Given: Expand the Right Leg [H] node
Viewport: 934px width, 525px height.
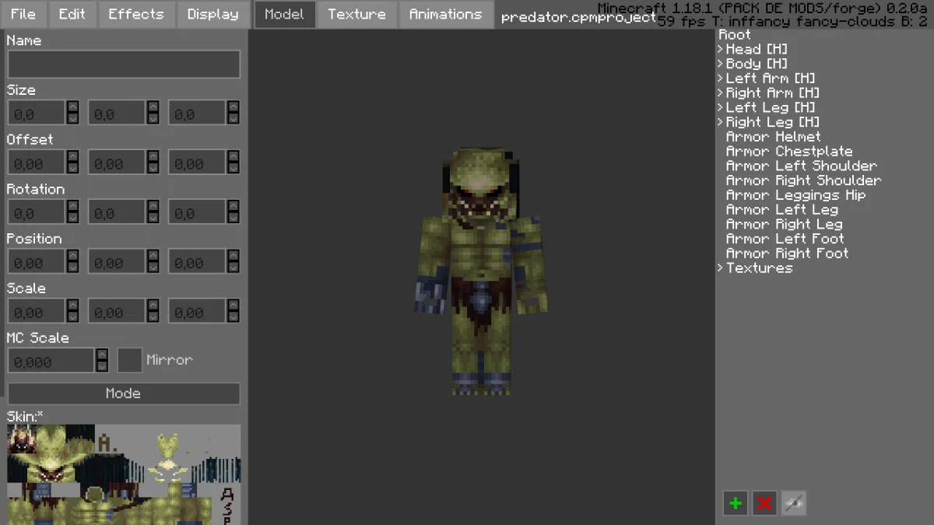Looking at the screenshot, I should [x=721, y=122].
